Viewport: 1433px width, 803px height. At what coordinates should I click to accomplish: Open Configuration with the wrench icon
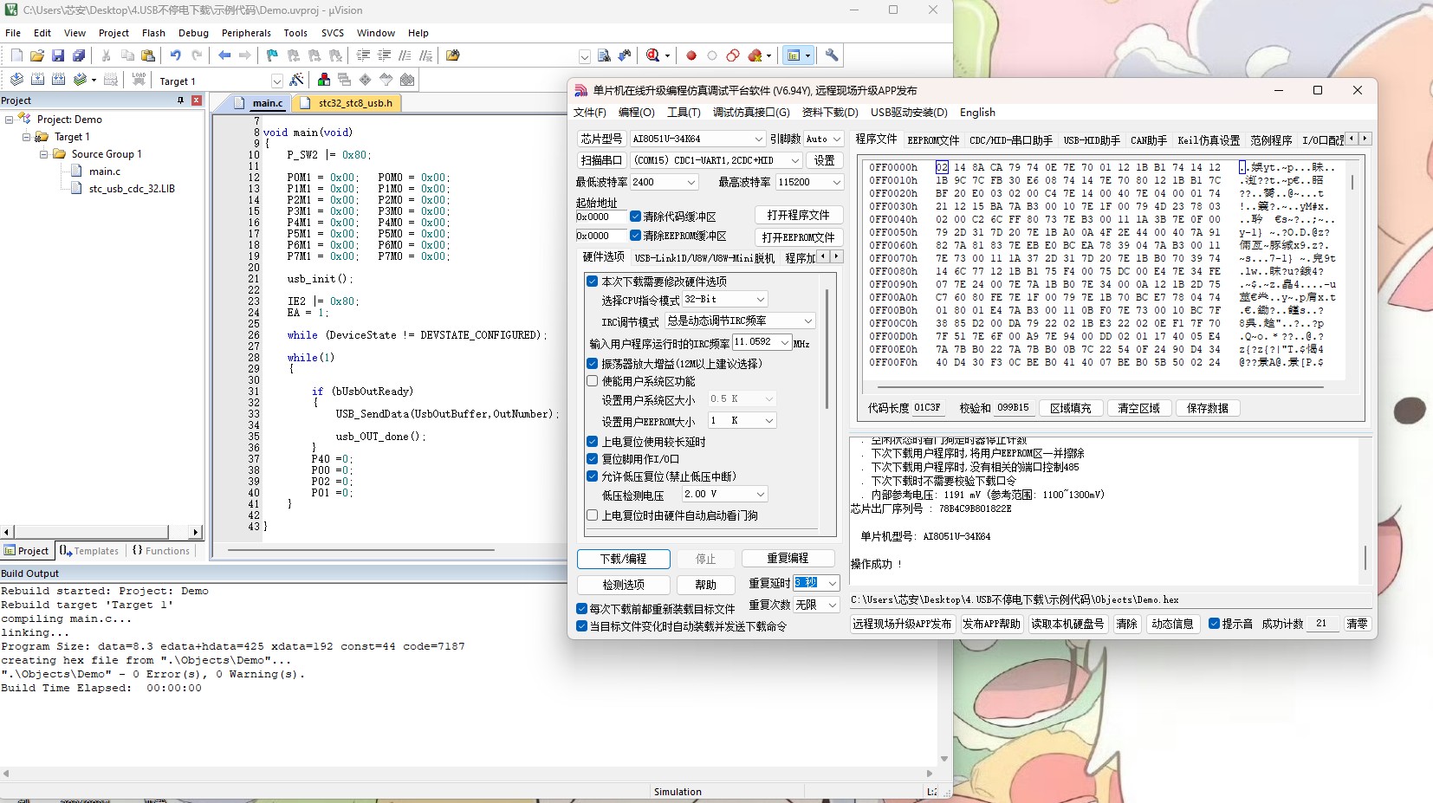[x=832, y=55]
